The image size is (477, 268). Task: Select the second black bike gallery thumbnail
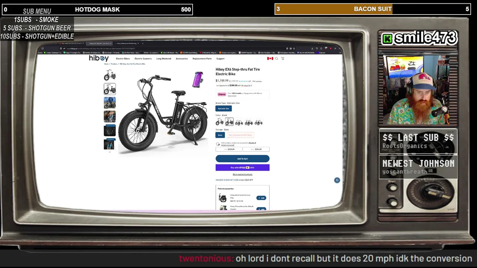point(110,89)
